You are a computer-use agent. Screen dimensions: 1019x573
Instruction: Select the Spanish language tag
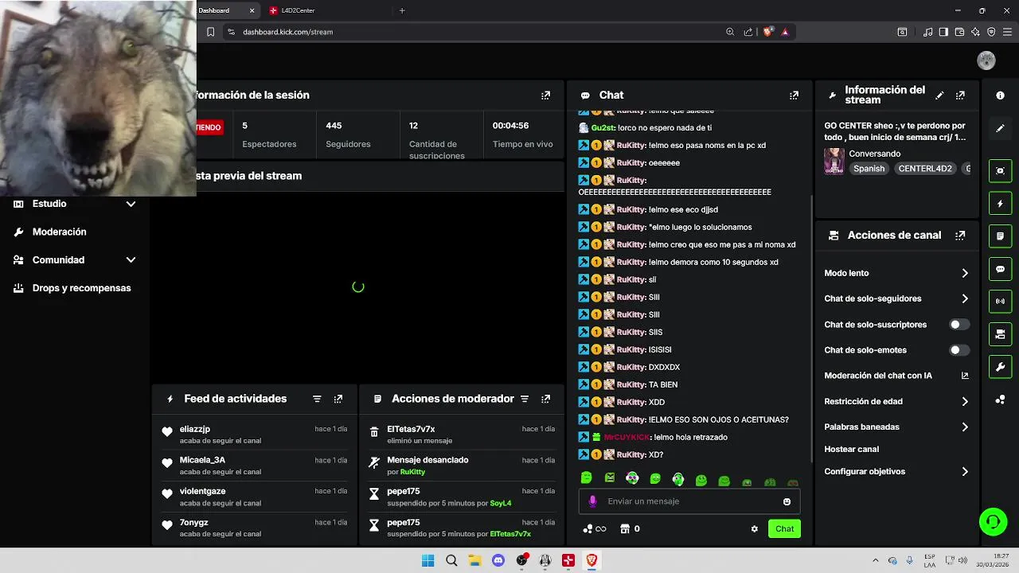[869, 169]
